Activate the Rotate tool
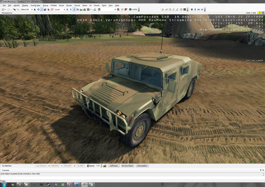The width and height of the screenshot is (265, 187). (x=42, y=9)
